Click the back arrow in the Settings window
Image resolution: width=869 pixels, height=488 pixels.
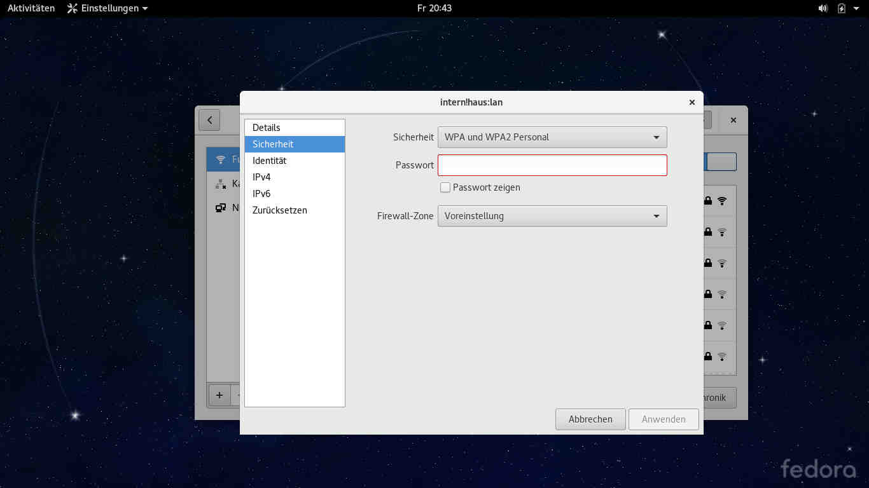209,120
